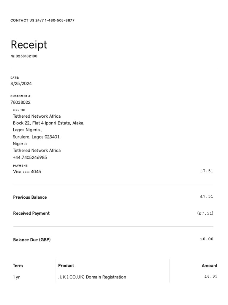Click the Balance Due (GBP) label

coord(32,239)
